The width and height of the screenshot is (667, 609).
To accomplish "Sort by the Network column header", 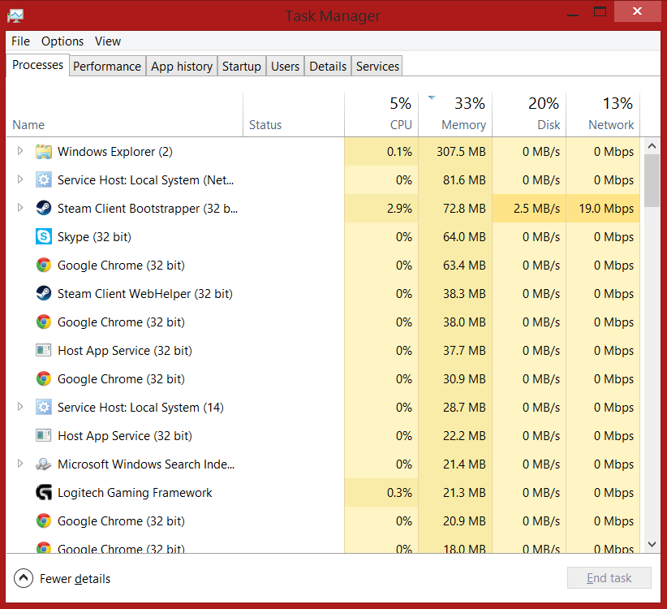I will click(603, 115).
